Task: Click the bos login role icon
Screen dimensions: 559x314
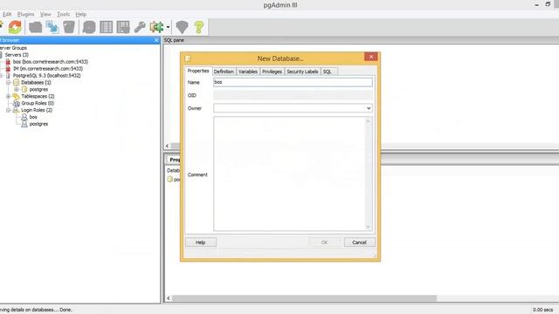Action: [24, 117]
